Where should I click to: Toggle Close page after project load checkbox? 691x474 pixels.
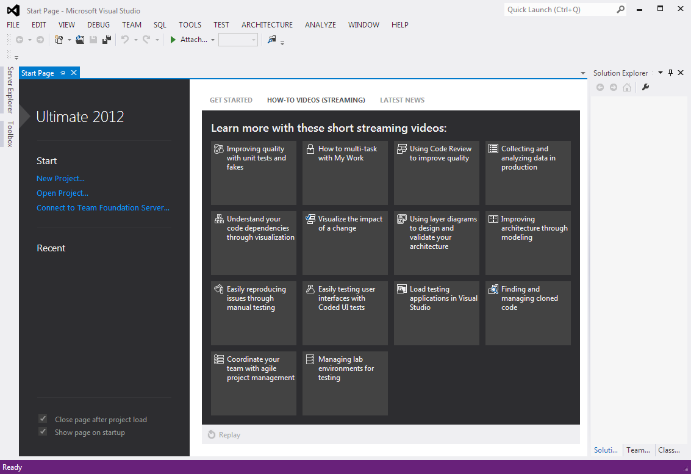(x=43, y=419)
